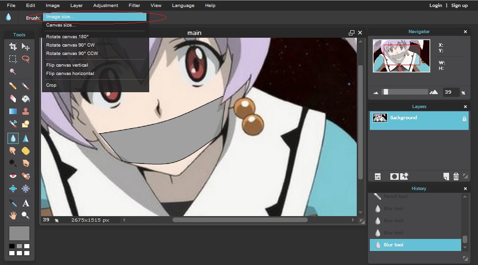Select the Lasso tool
This screenshot has height=265, width=478.
(x=26, y=59)
